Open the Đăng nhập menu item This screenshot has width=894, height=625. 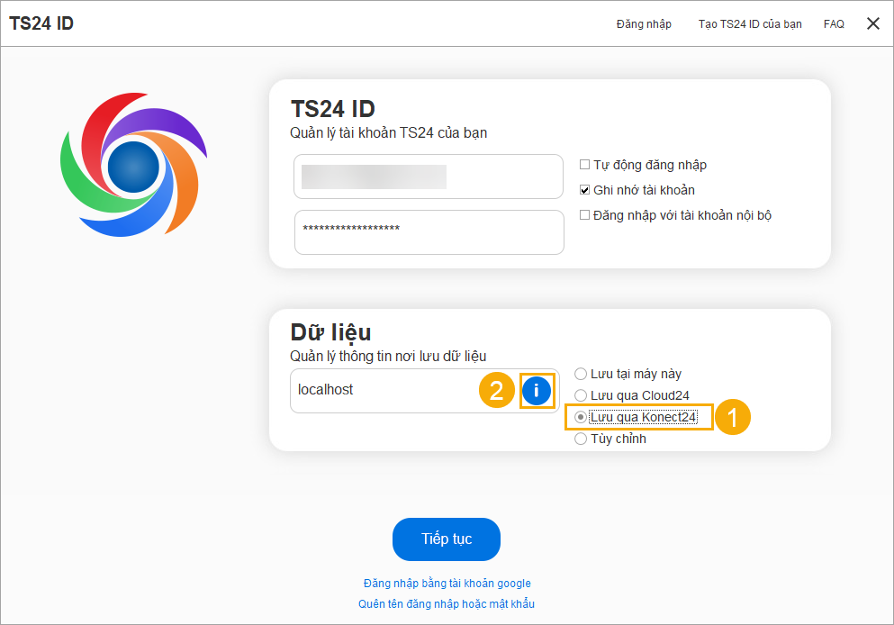tap(644, 24)
